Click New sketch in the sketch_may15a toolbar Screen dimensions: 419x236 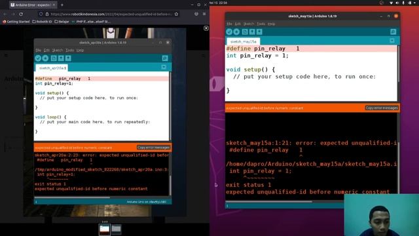[245, 32]
